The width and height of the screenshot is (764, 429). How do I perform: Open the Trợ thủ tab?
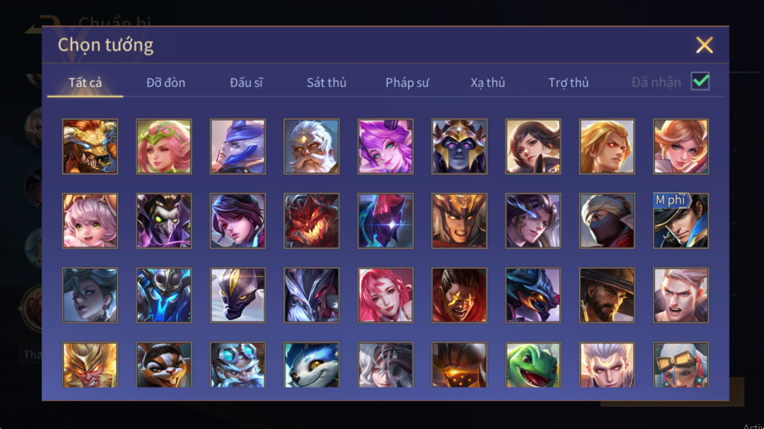[568, 82]
